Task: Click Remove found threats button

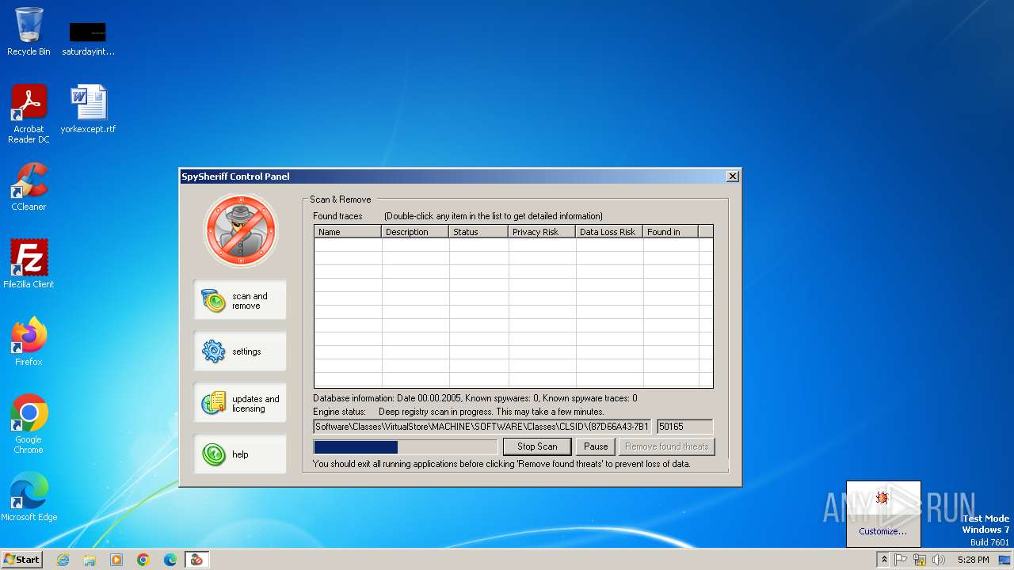Action: click(x=666, y=446)
